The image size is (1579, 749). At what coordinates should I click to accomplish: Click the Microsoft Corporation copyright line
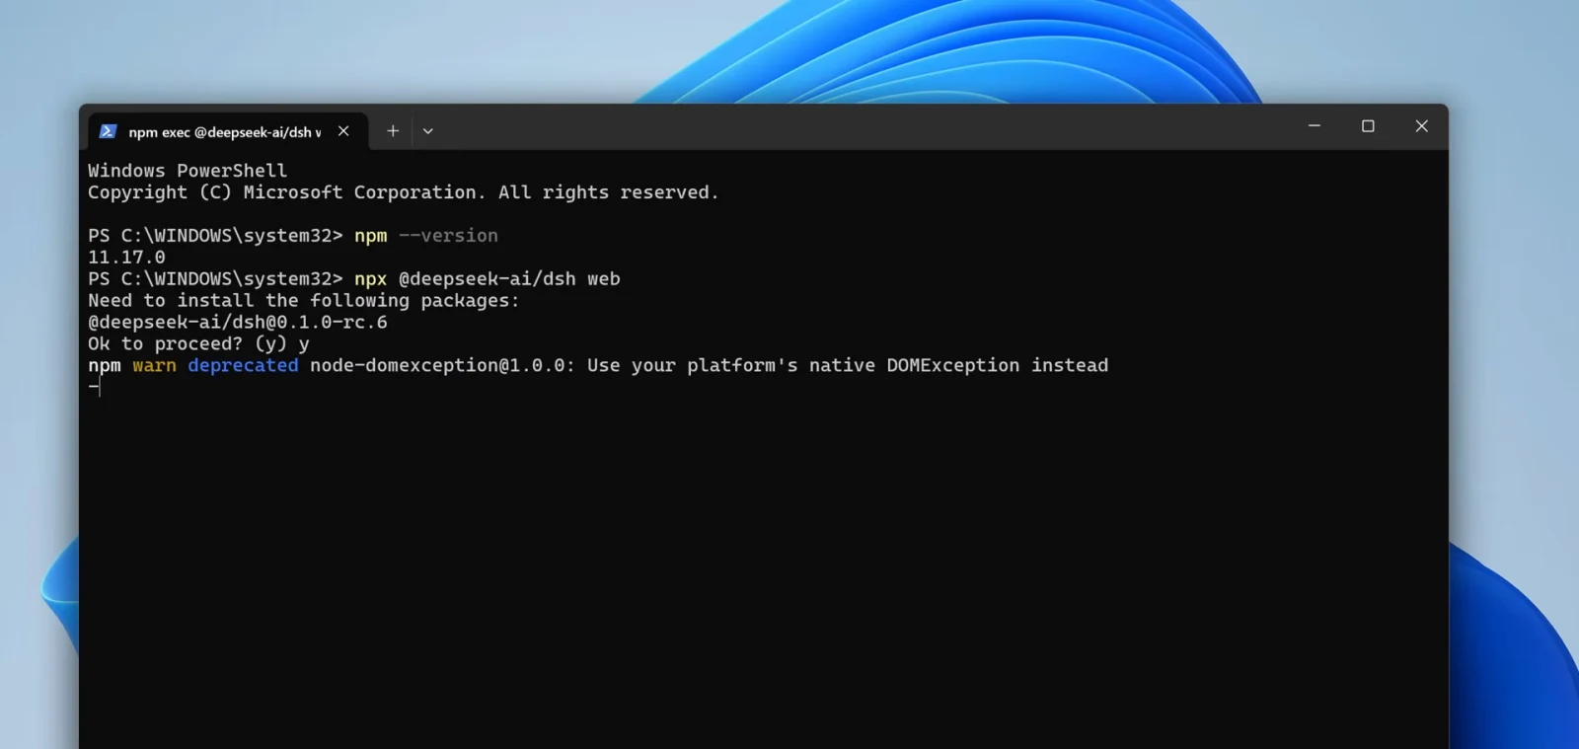[x=404, y=192]
